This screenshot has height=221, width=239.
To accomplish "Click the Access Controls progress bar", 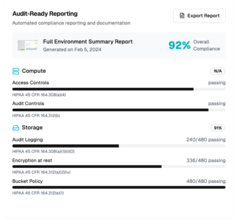I will [119, 89].
